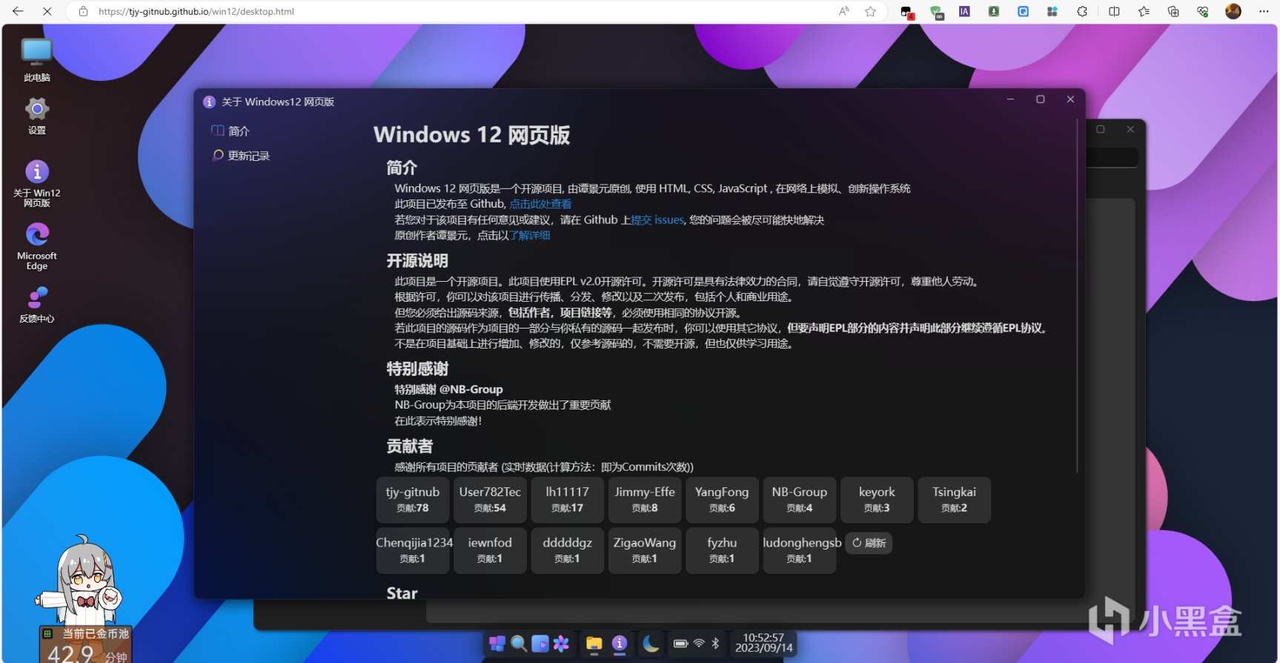Screen dimensions: 1280x663
Task: Open the Collections toolbar icon
Action: pyautogui.click(x=1173, y=11)
